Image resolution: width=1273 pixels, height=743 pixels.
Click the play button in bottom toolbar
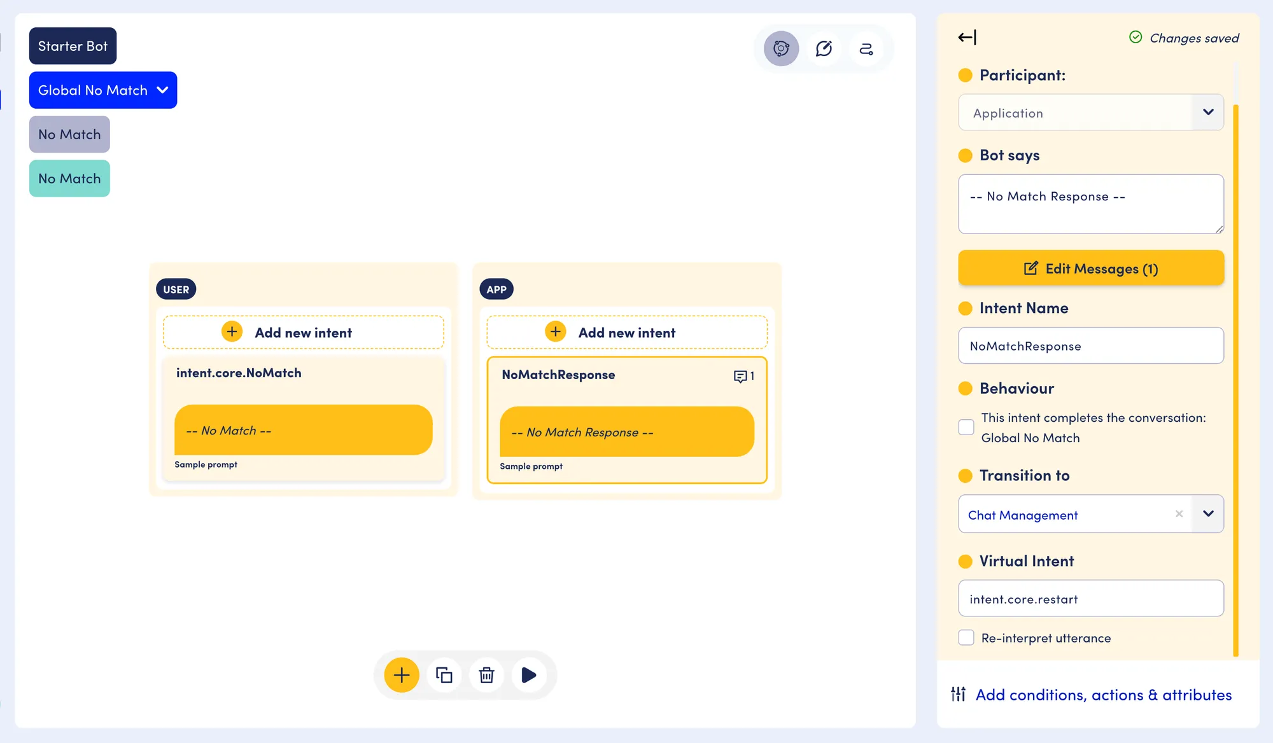point(529,675)
